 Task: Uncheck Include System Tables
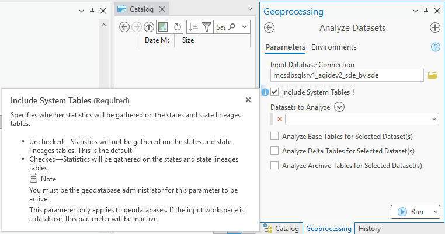point(274,92)
